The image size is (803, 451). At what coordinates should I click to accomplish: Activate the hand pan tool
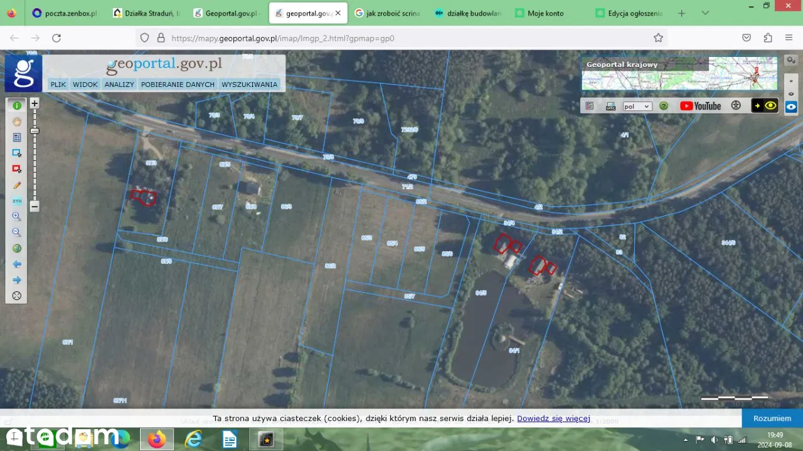tap(17, 122)
